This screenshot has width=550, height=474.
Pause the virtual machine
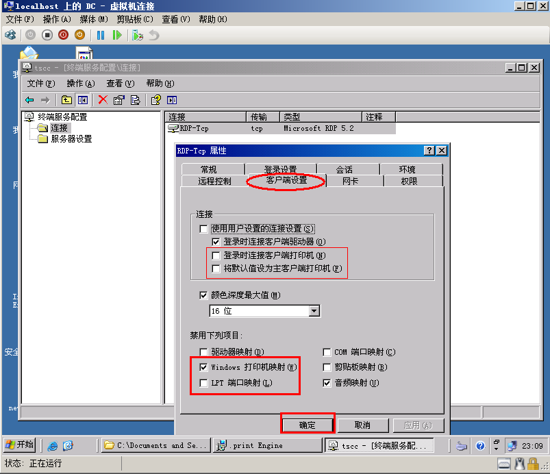coord(101,35)
